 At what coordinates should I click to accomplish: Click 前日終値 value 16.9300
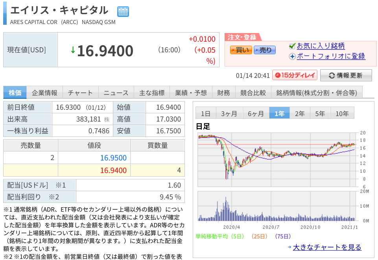pyautogui.click(x=68, y=107)
